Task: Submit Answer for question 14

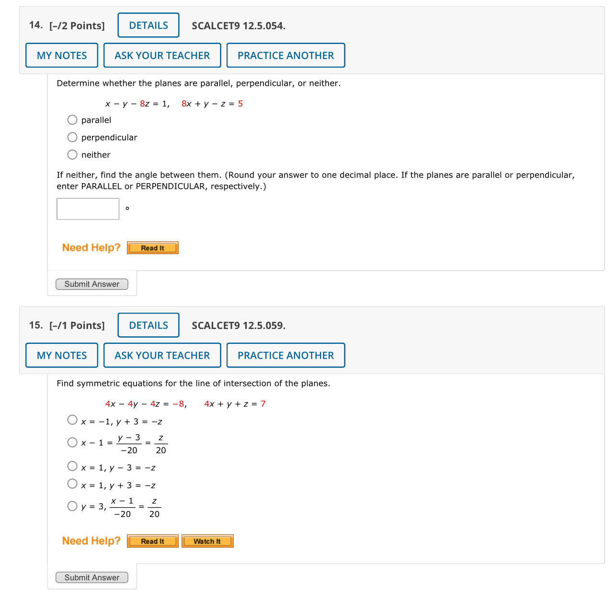Action: point(91,284)
